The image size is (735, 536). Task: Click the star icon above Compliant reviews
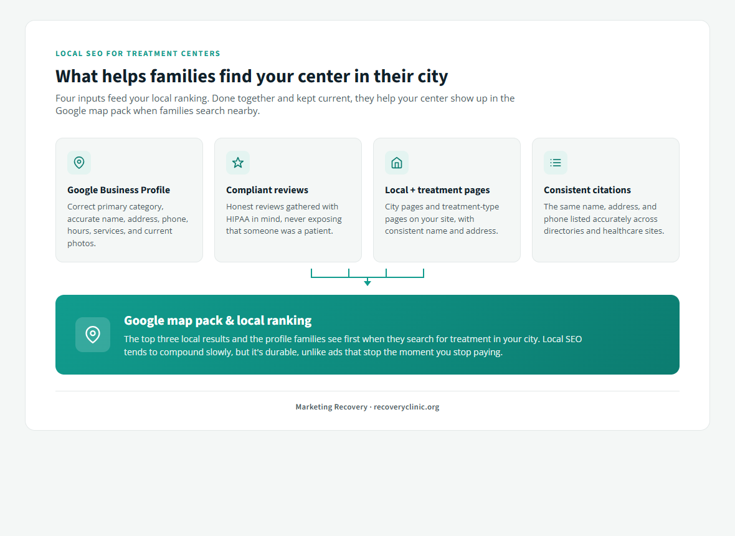click(x=238, y=163)
